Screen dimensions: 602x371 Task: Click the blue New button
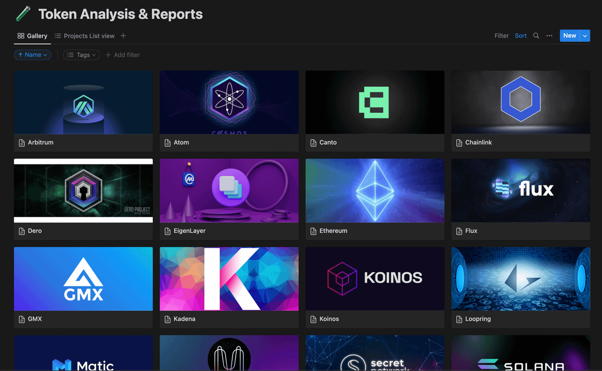coord(569,36)
